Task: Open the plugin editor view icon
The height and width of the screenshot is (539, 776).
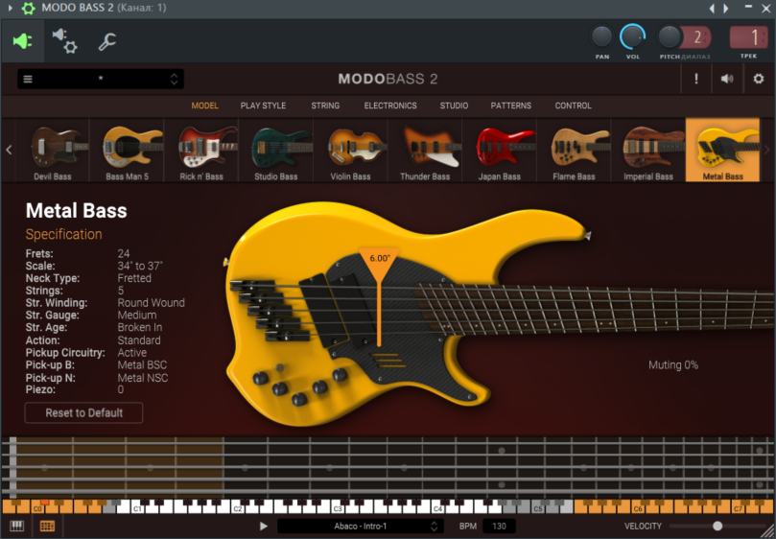Action: click(x=22, y=42)
